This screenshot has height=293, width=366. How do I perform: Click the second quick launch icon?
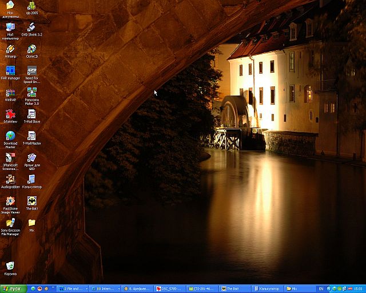tap(39, 289)
